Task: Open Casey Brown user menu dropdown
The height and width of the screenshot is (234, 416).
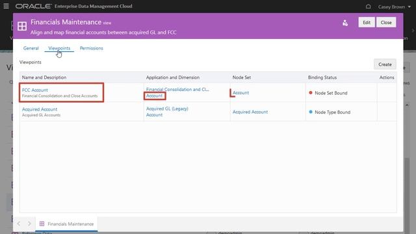Action: click(x=395, y=6)
